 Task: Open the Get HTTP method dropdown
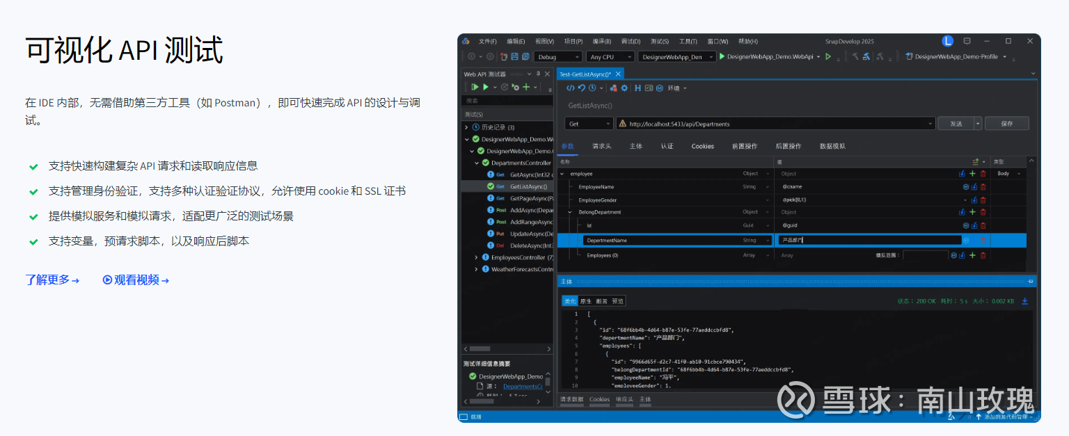589,124
